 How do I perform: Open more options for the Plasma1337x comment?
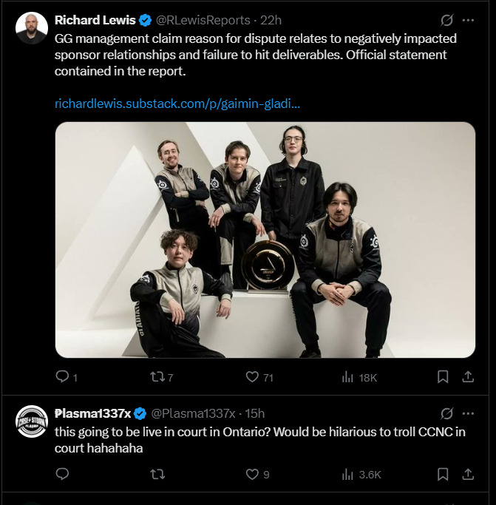[468, 413]
